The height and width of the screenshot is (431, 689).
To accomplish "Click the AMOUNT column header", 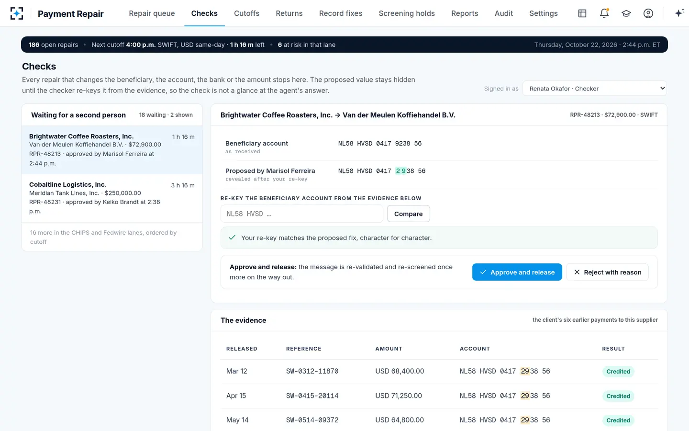I will click(389, 349).
